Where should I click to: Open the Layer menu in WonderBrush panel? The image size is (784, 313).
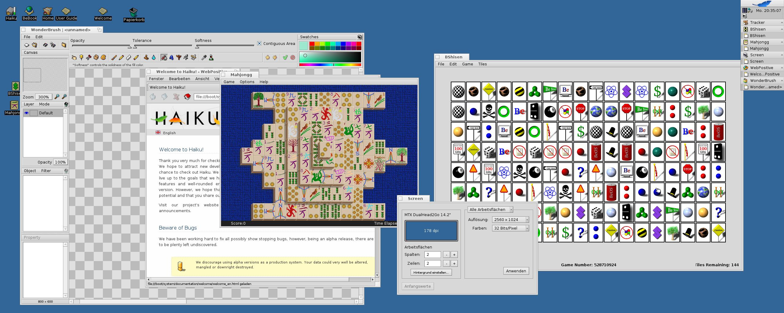(x=29, y=104)
